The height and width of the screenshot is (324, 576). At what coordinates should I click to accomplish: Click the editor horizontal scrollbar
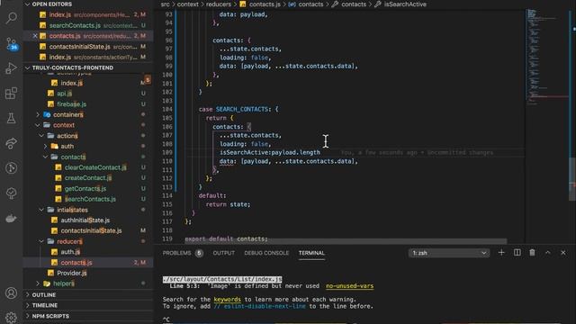(346, 241)
